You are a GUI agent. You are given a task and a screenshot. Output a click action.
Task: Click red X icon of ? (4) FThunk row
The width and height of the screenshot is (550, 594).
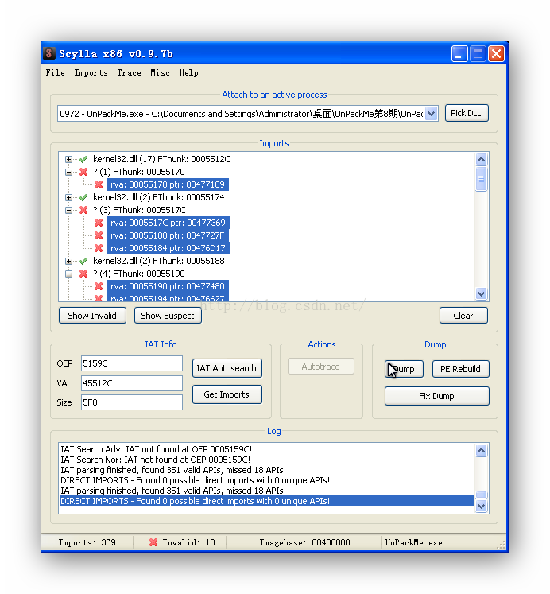click(x=83, y=274)
